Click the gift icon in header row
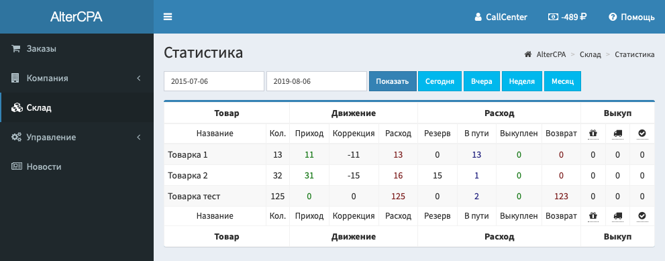The image size is (665, 261). pos(593,134)
